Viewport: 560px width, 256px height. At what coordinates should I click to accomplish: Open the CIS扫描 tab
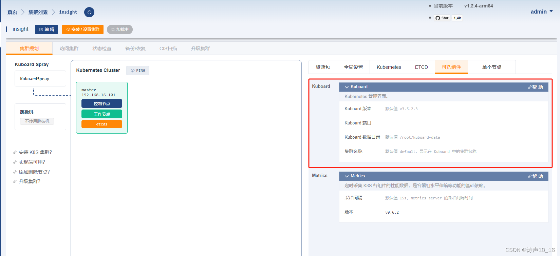click(168, 48)
